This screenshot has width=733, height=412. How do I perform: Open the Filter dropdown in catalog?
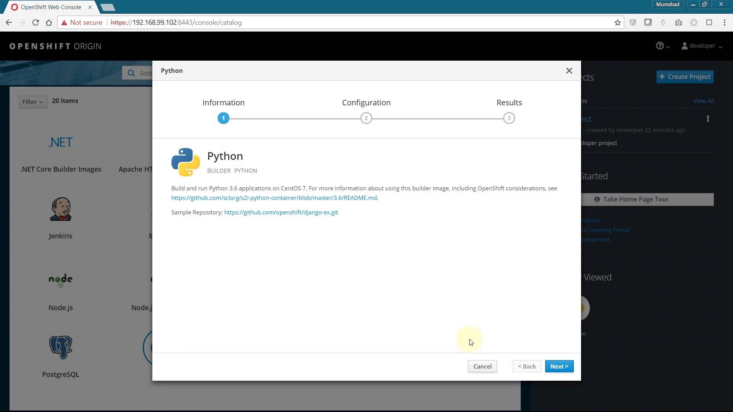tap(33, 101)
